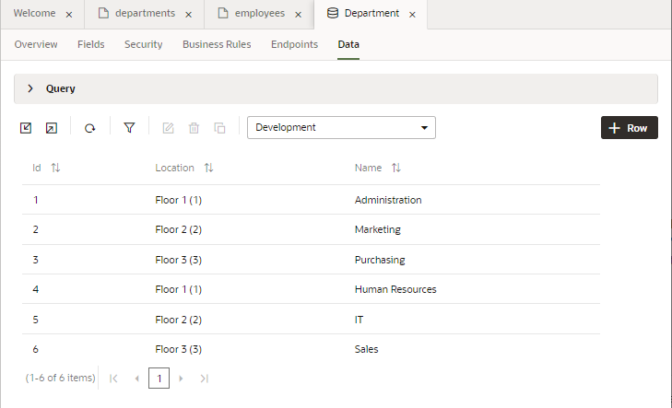Click the page number 1 field

[x=159, y=379]
